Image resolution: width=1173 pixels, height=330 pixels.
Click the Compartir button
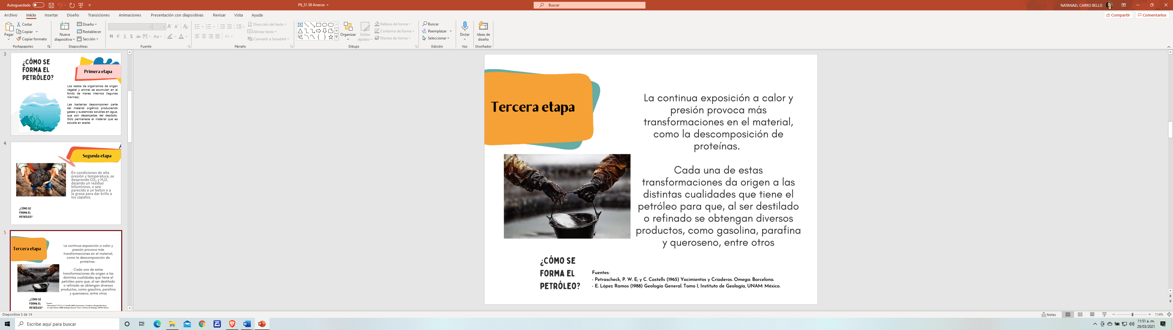point(1118,15)
